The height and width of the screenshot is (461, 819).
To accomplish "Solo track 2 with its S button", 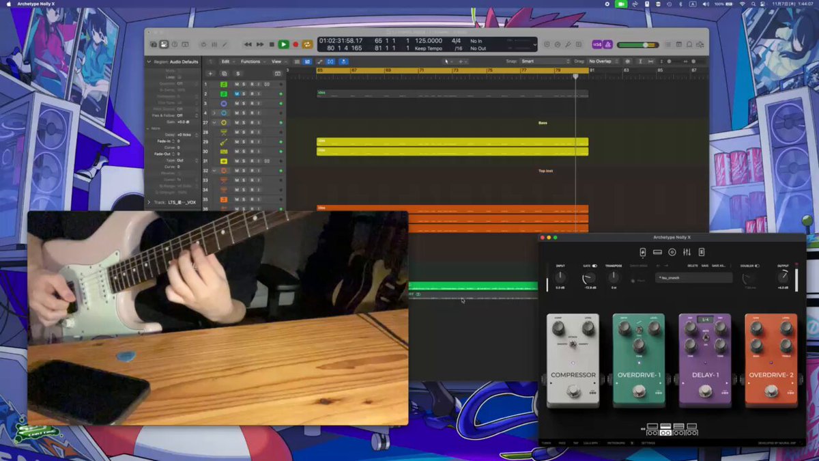I will pos(244,94).
